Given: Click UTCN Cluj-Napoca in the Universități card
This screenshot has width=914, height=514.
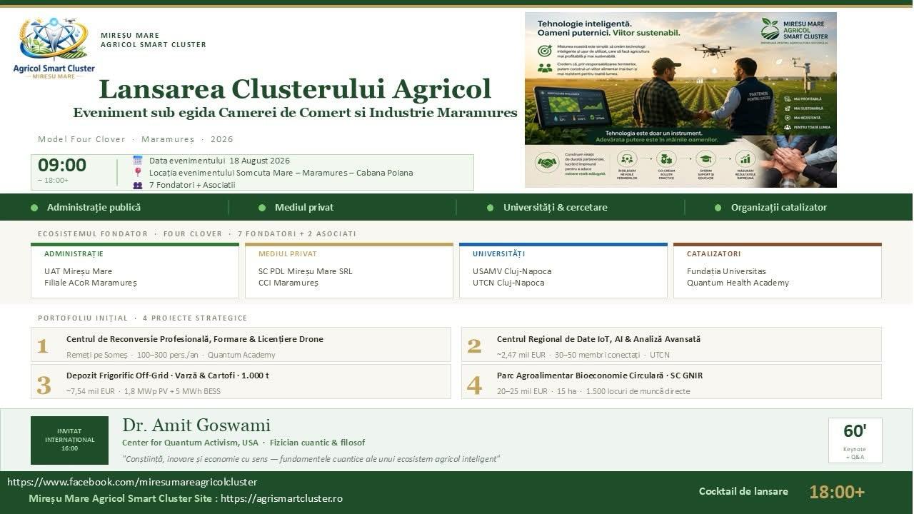Looking at the screenshot, I should click(x=508, y=283).
